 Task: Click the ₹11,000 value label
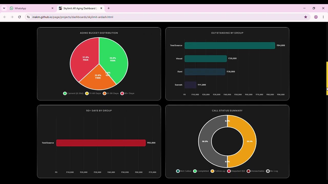pyautogui.click(x=202, y=85)
